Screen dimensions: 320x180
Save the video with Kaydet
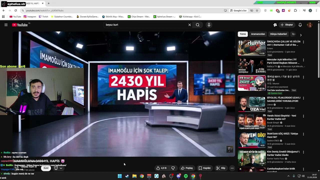click(204, 168)
